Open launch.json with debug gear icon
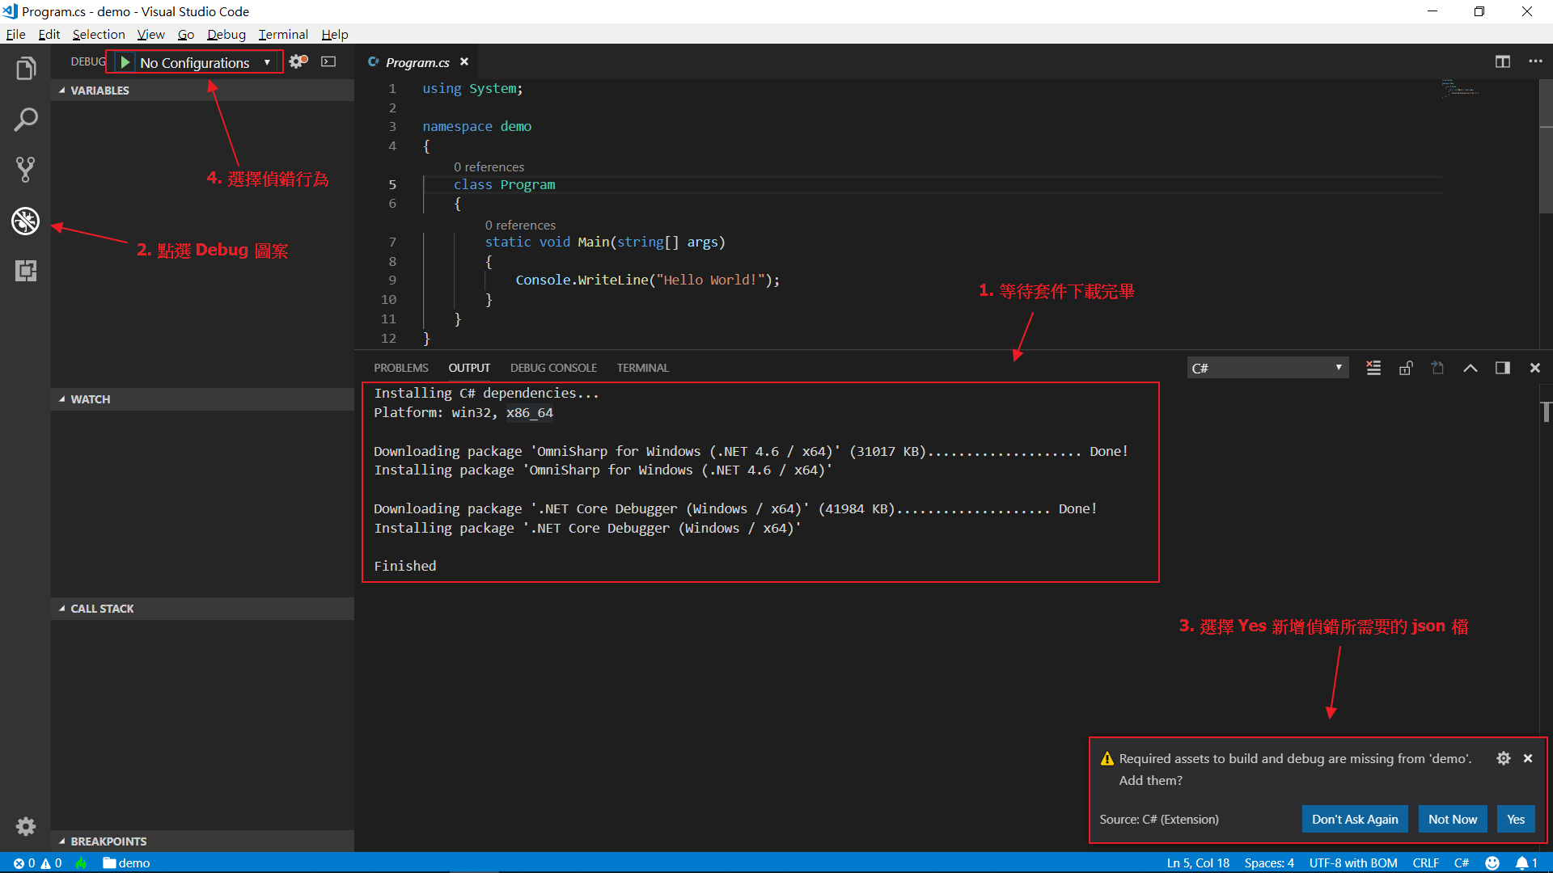1553x873 pixels. pos(298,61)
